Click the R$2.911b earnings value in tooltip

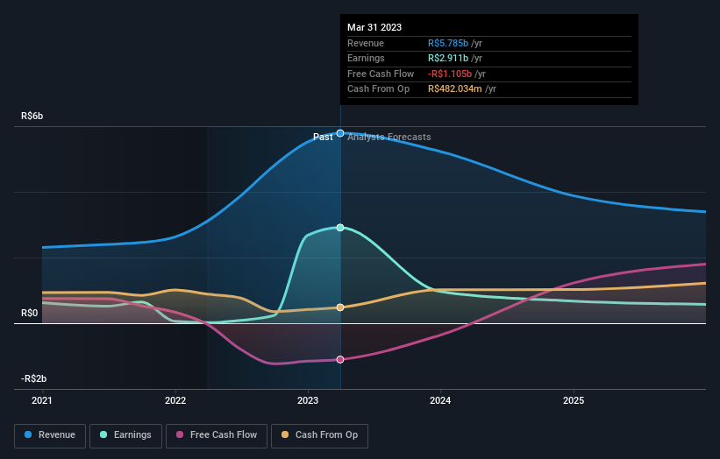pos(448,58)
